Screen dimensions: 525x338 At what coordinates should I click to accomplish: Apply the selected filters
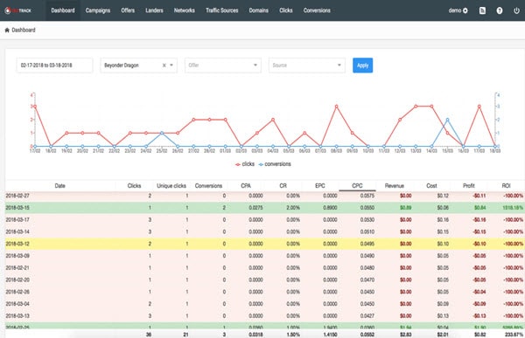coord(362,66)
